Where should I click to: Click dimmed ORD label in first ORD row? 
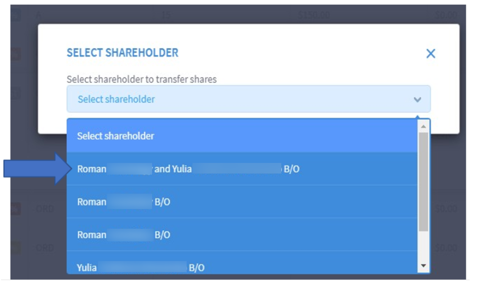click(x=45, y=209)
